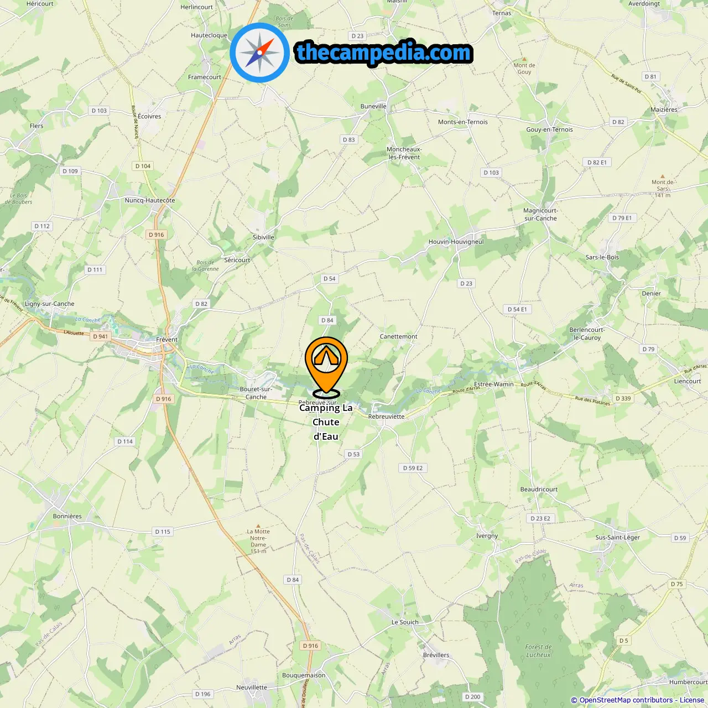The width and height of the screenshot is (708, 708).
Task: Click the Forest de Lucheux label
Action: 539,650
